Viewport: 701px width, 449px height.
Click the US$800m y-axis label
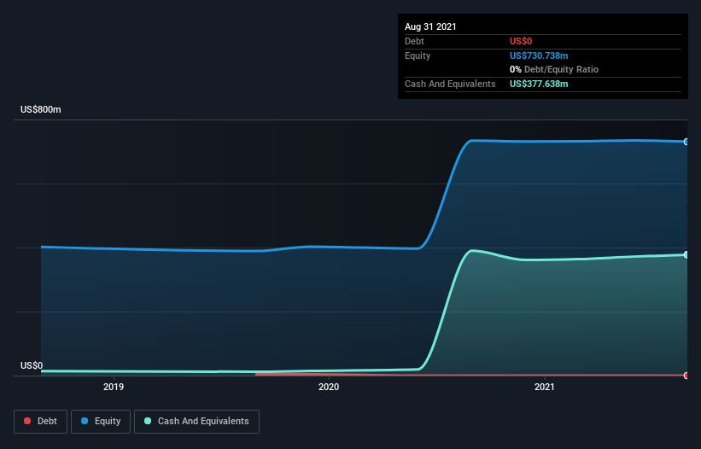(41, 109)
